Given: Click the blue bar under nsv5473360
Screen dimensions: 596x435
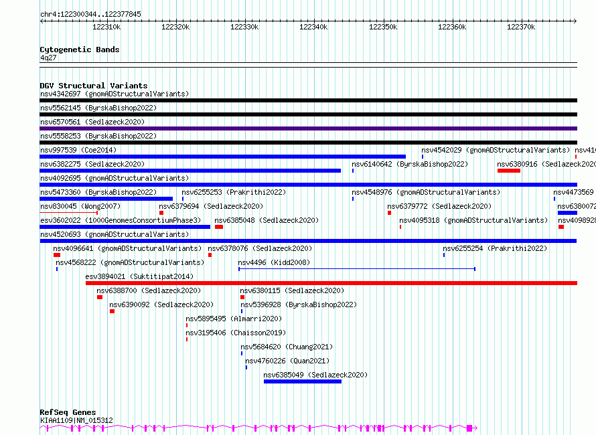Looking at the screenshot, I should [x=106, y=199].
